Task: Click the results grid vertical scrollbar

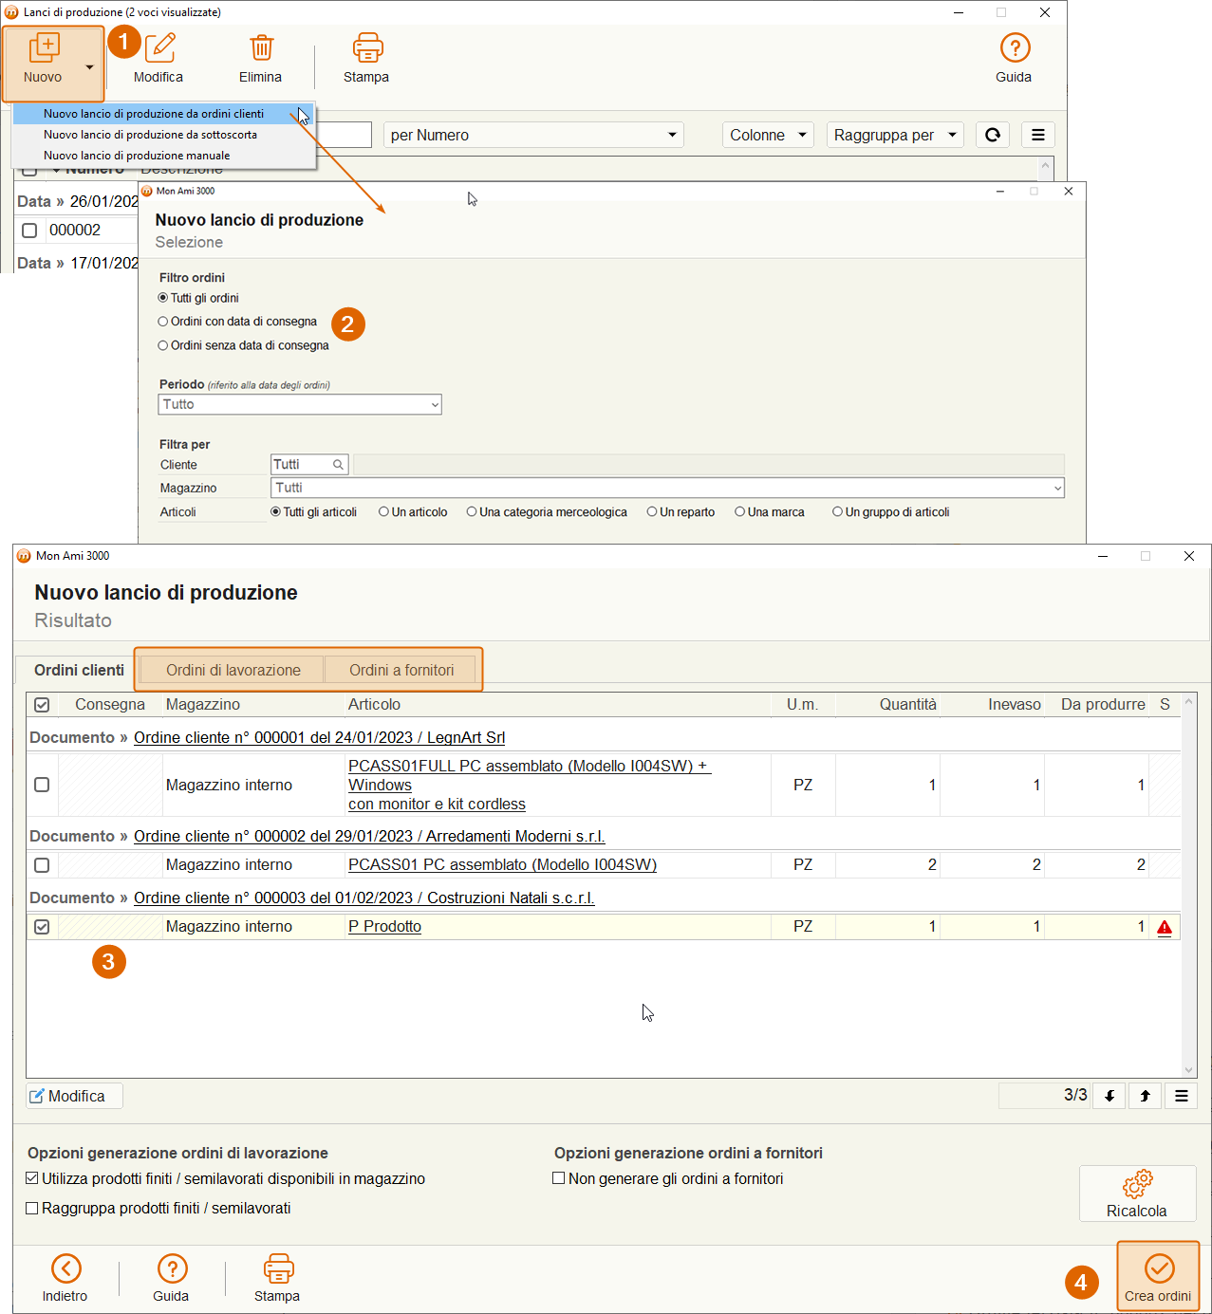Action: pyautogui.click(x=1189, y=885)
